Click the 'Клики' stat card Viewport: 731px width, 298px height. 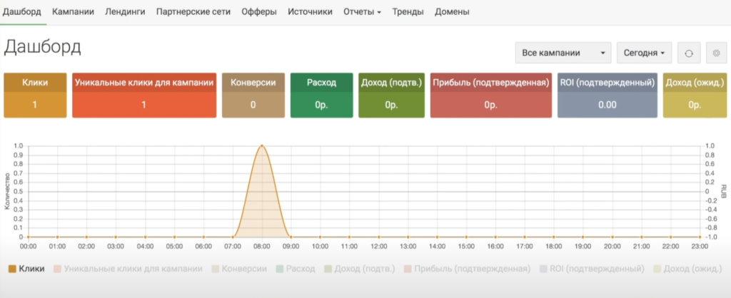pyautogui.click(x=35, y=95)
